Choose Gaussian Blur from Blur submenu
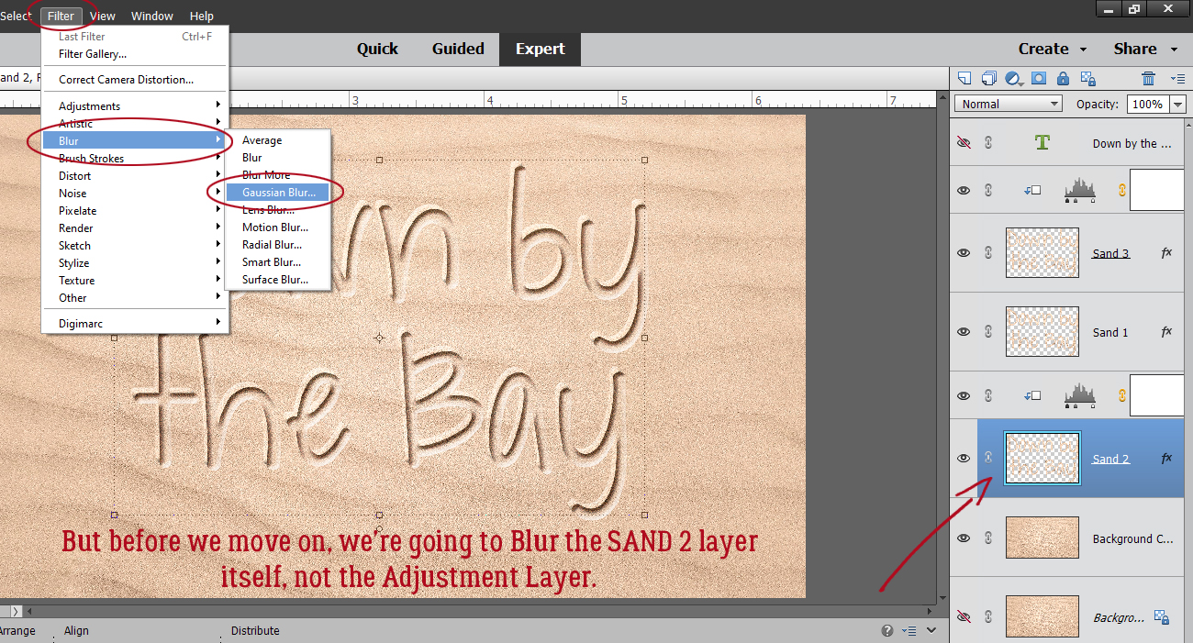Viewport: 1193px width, 643px height. coord(278,192)
